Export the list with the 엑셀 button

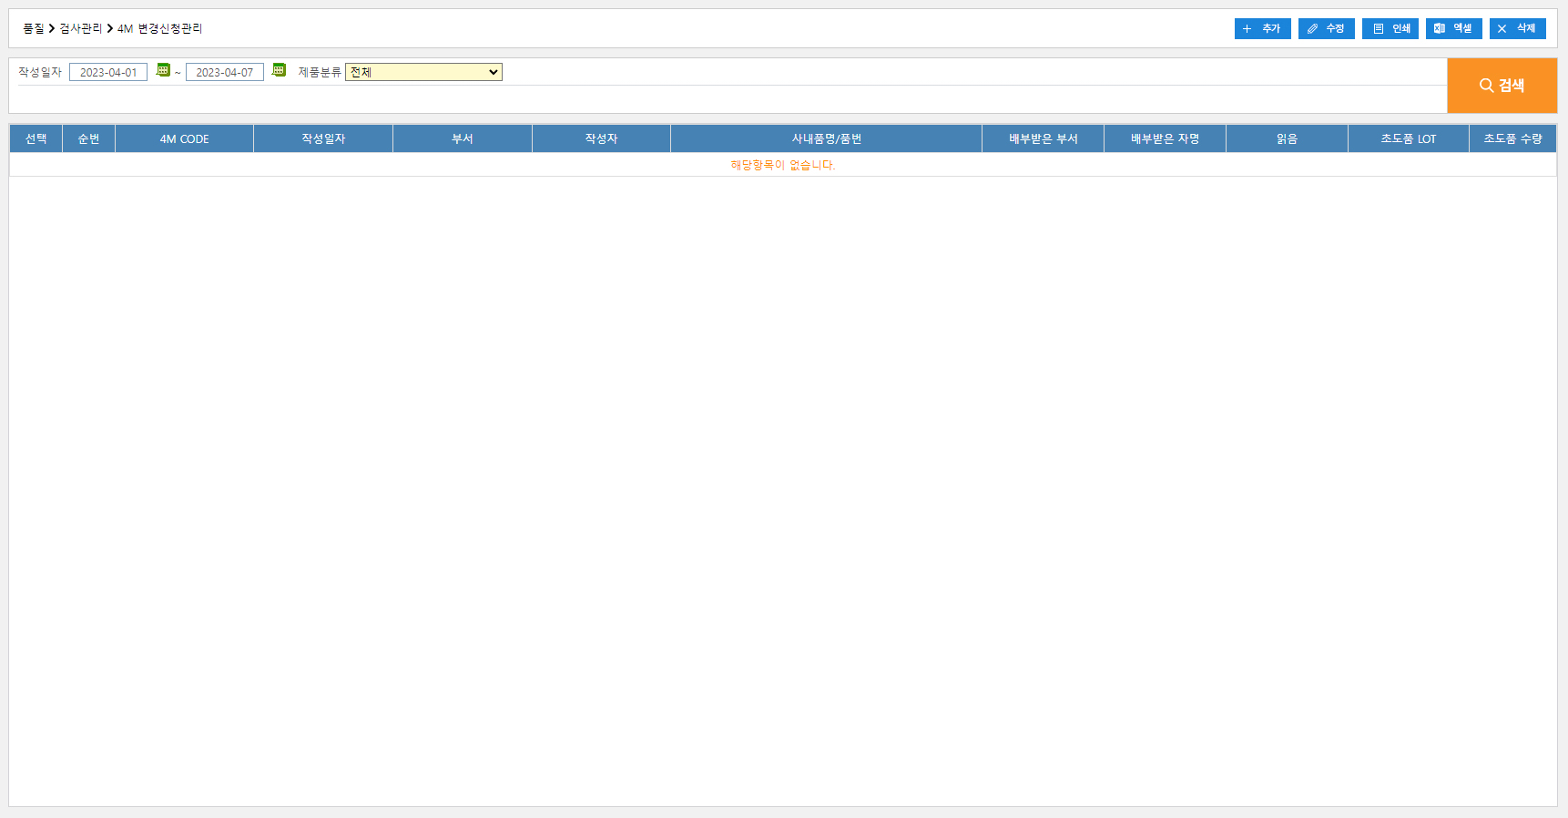pyautogui.click(x=1453, y=29)
